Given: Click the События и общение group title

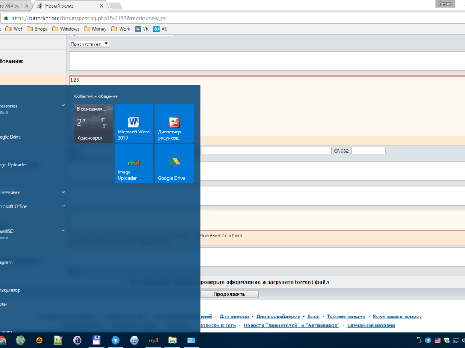Looking at the screenshot, I should click(x=96, y=96).
